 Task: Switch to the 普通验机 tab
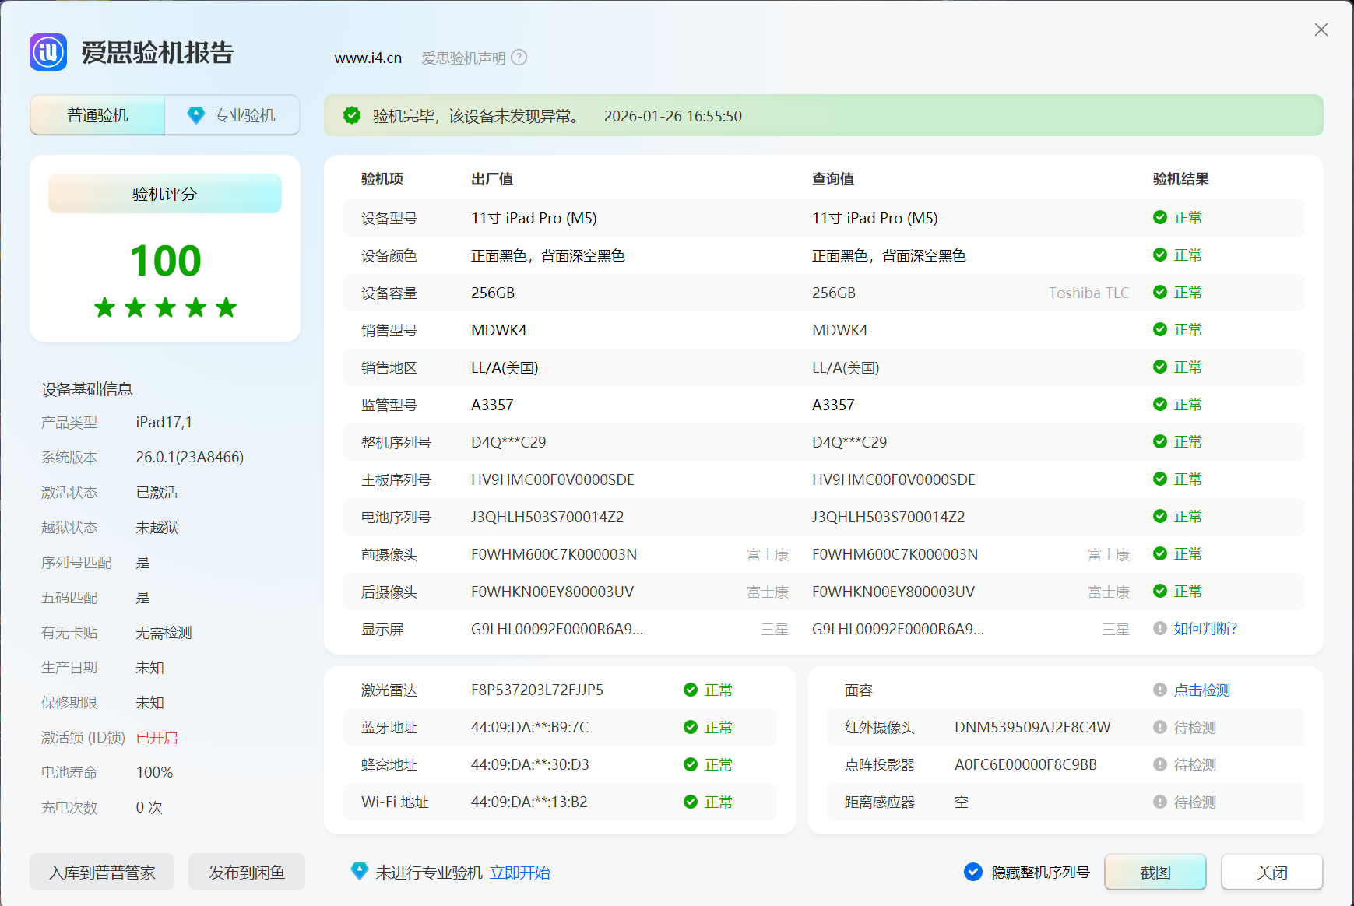[x=97, y=115]
